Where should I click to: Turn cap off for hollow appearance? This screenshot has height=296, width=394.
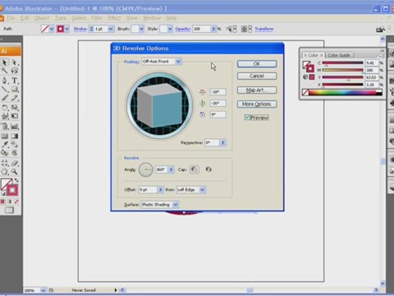[x=208, y=169]
